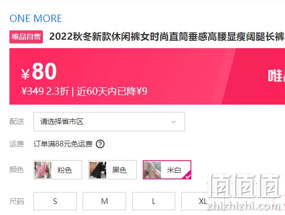Click the black pants thumbnail image
The image size is (285, 215).
pyautogui.click(x=98, y=170)
